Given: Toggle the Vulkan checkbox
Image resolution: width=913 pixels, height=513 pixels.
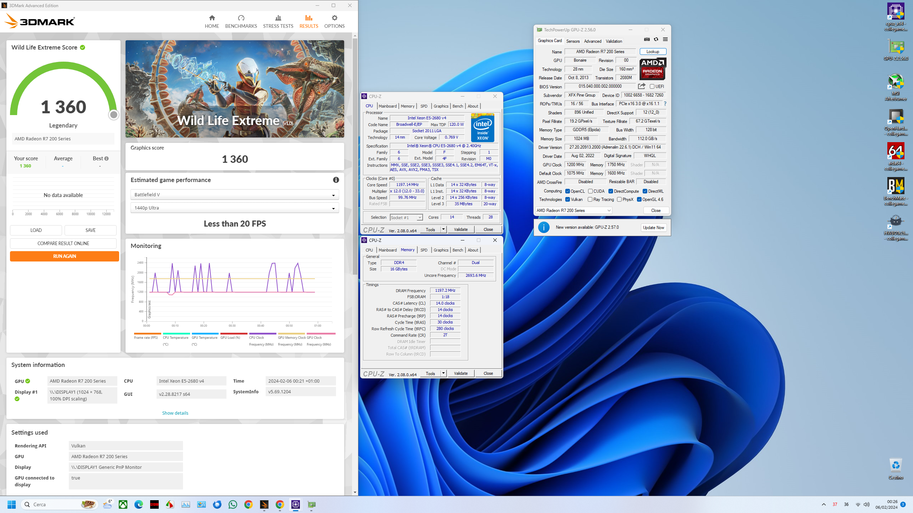Looking at the screenshot, I should (x=567, y=199).
